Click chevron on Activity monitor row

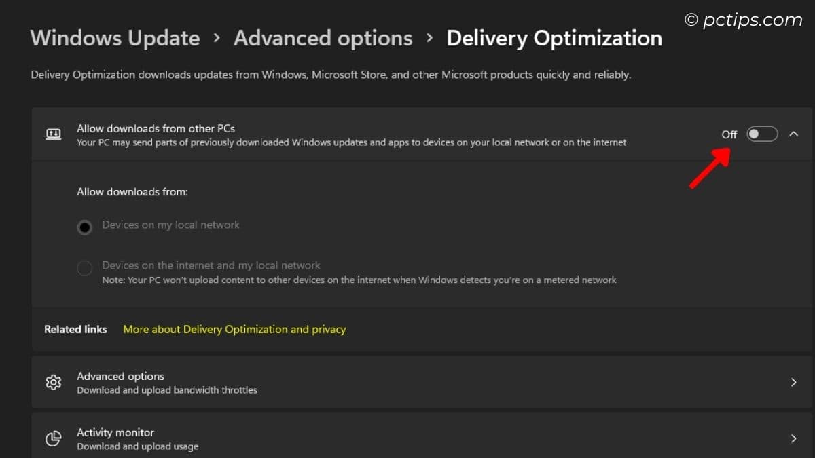point(793,439)
